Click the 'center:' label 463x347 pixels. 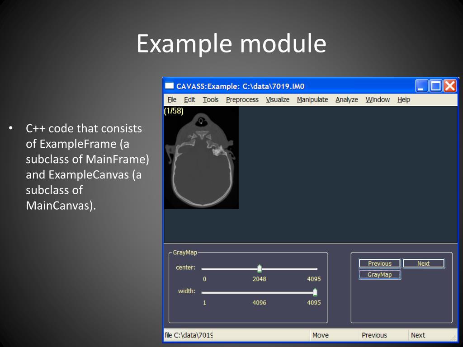[186, 267]
